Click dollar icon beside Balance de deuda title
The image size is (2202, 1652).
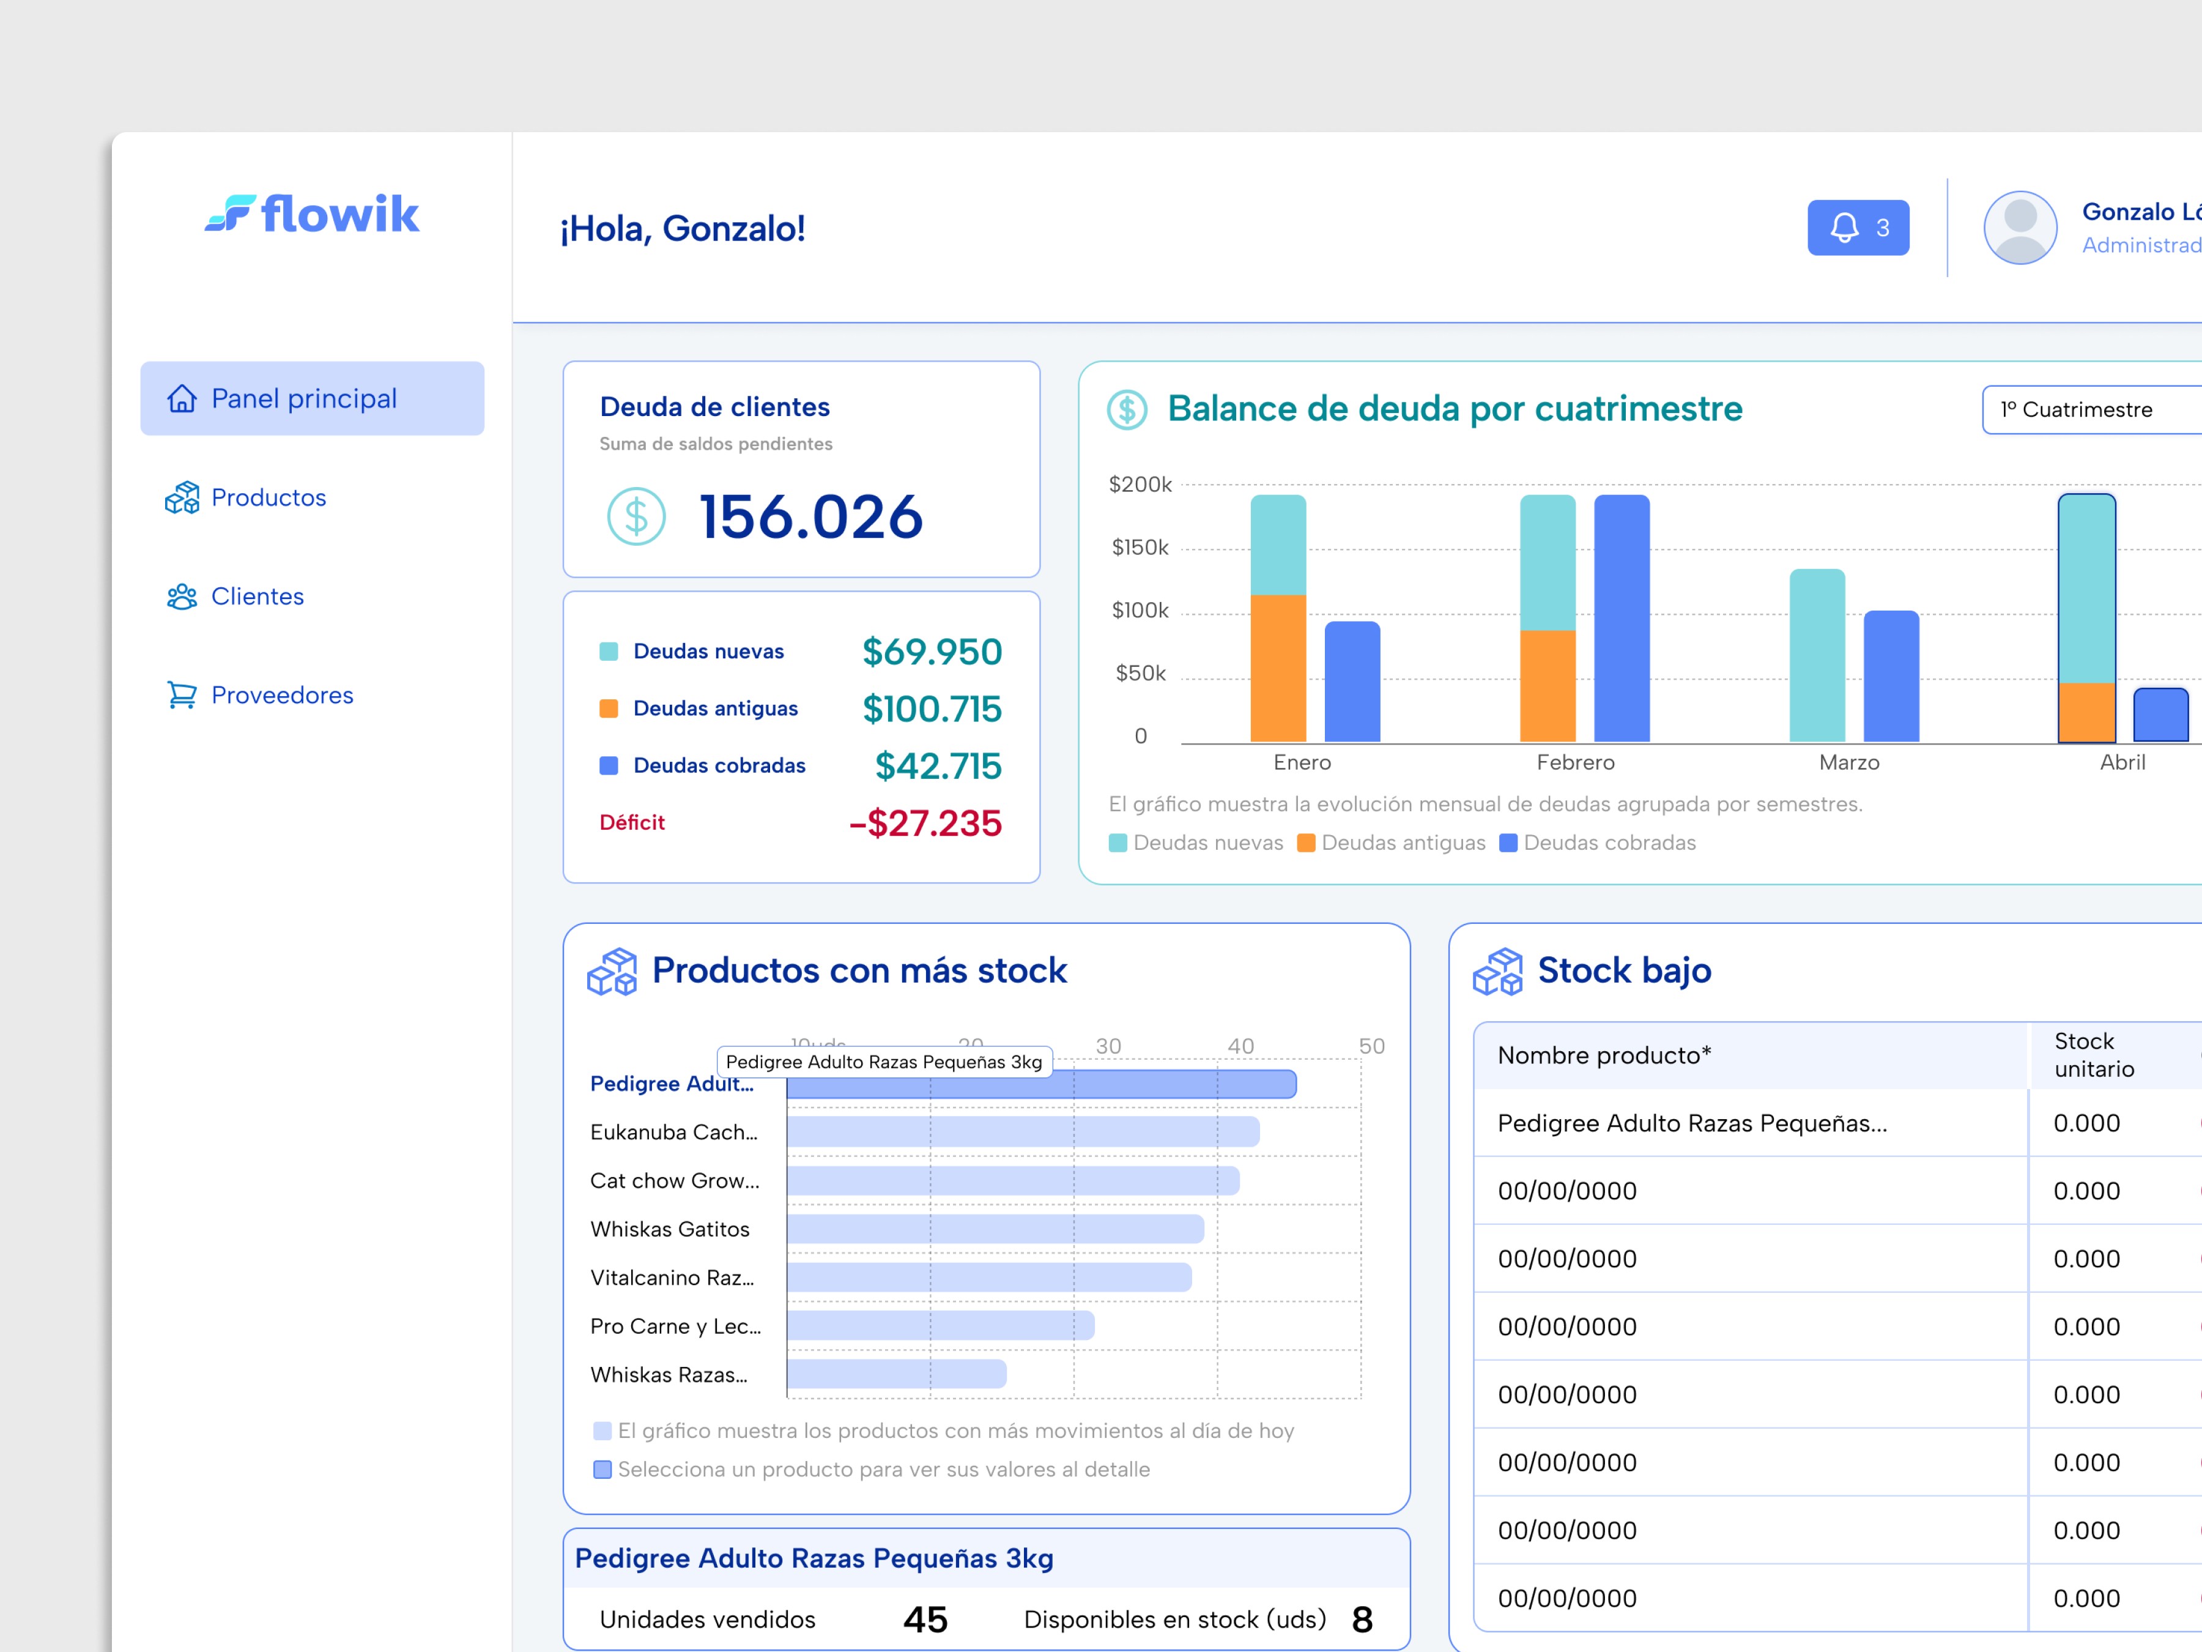1127,409
